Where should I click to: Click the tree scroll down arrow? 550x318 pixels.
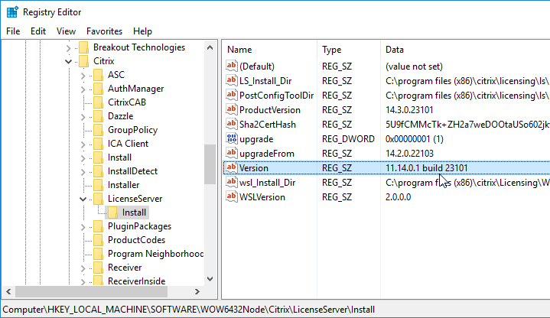pyautogui.click(x=210, y=279)
